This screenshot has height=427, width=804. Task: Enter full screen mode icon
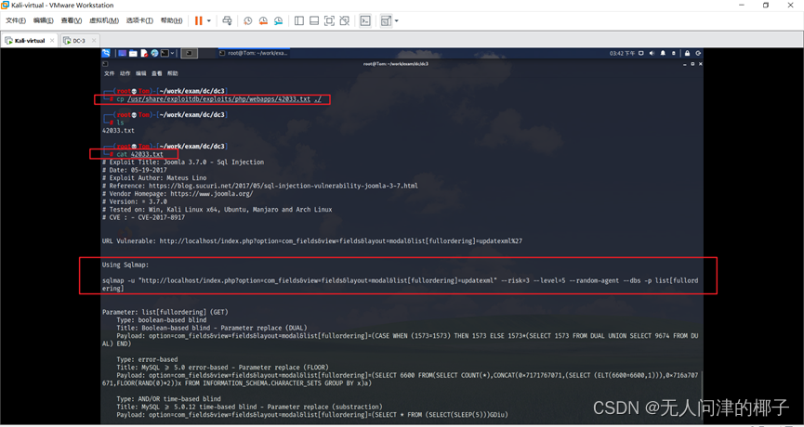[x=329, y=20]
